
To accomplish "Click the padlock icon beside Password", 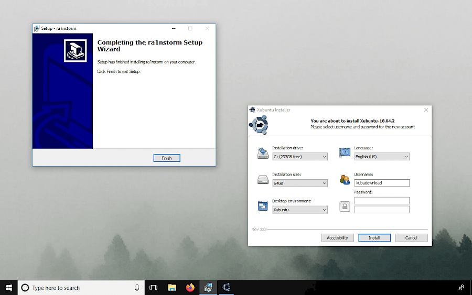I will click(345, 206).
